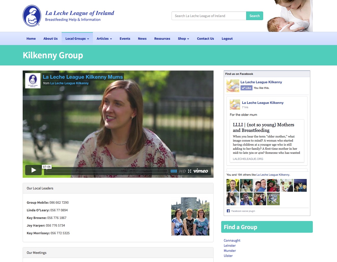
Task: Click the fan photo of sports players
Action: click(x=273, y=199)
